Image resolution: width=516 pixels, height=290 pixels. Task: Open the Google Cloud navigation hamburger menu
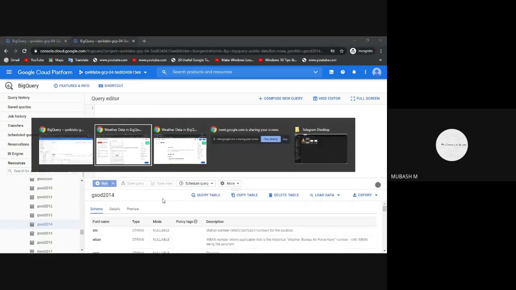point(9,72)
